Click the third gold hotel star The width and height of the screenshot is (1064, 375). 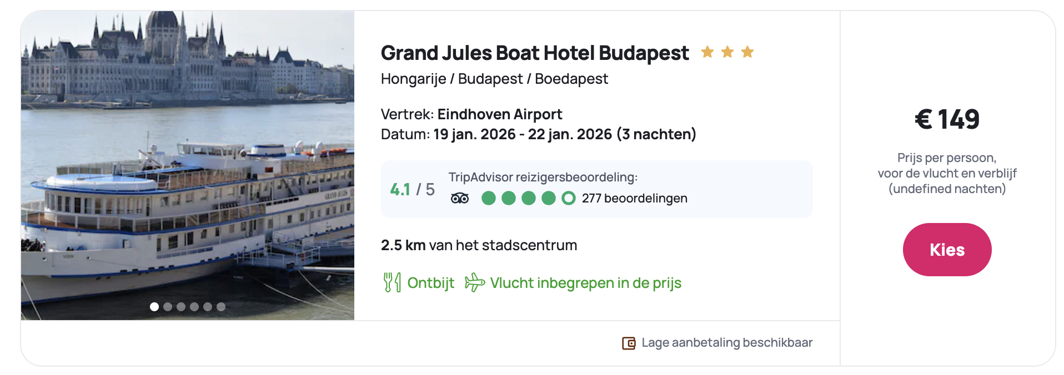[x=747, y=52]
